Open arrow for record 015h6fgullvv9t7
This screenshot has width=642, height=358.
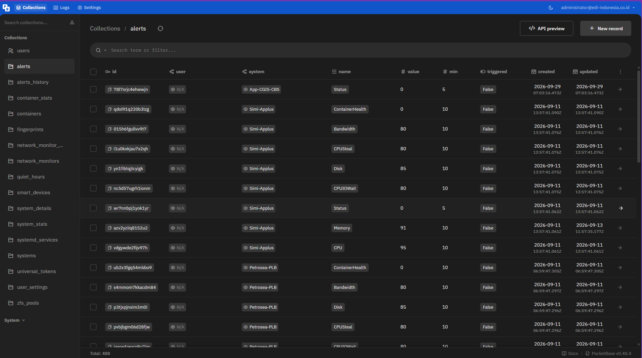(620, 129)
